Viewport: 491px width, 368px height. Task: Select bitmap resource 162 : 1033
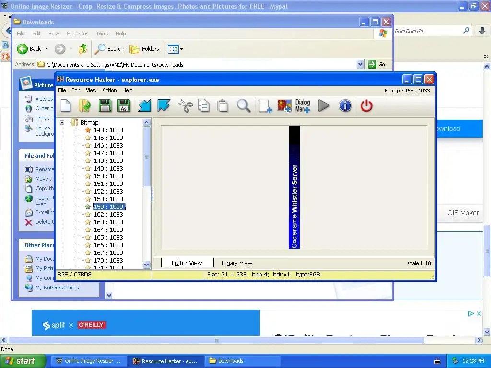coord(108,214)
